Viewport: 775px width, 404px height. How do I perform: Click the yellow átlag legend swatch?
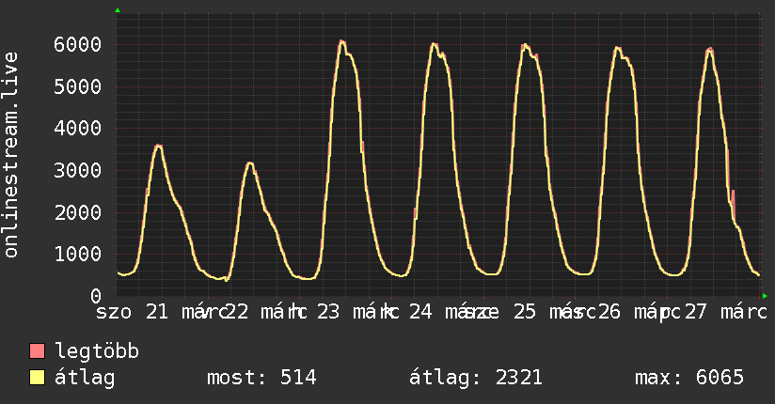37,378
